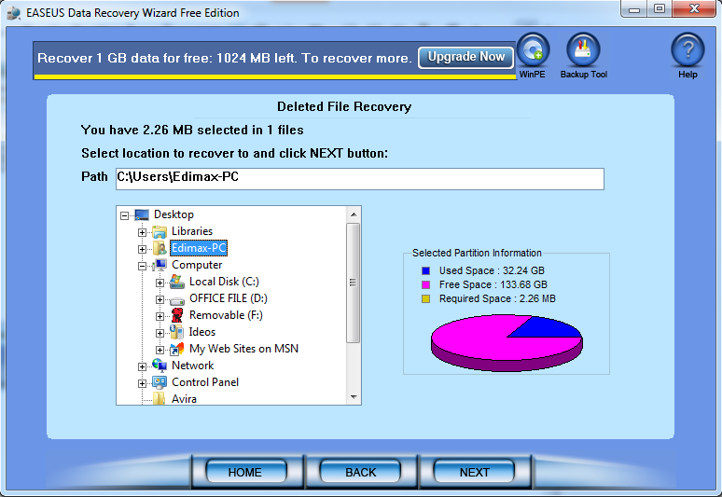Click the Avira folder icon
The width and height of the screenshot is (722, 497).
[160, 398]
